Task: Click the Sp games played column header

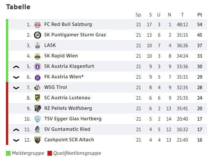Action: coord(138,15)
